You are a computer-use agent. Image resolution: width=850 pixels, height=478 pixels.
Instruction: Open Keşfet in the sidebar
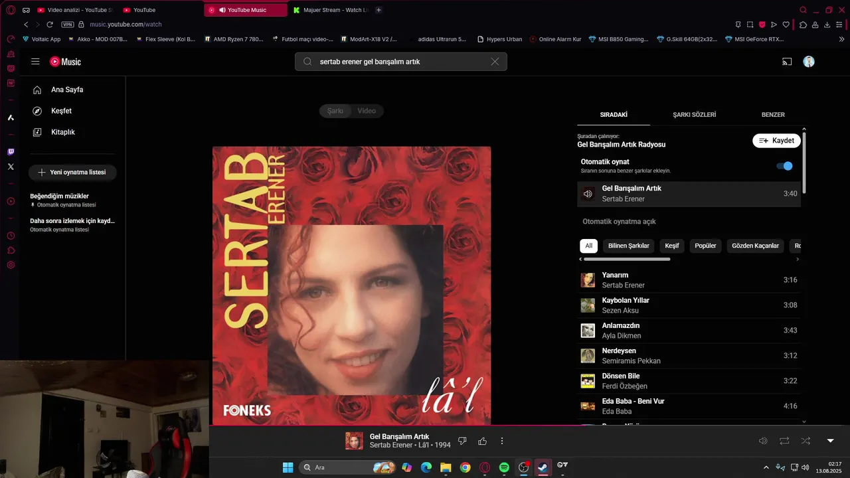click(61, 111)
